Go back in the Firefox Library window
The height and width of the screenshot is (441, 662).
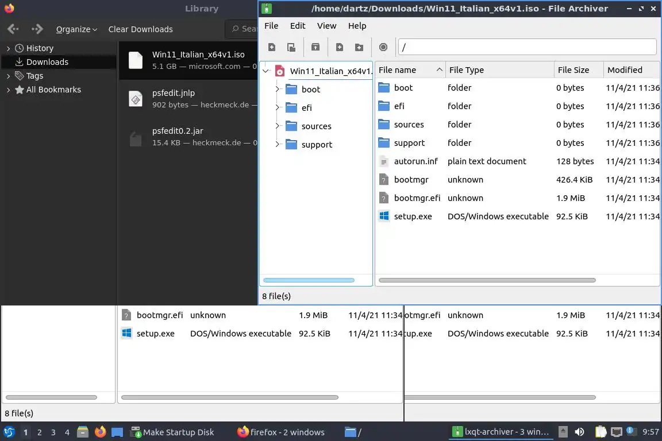(x=13, y=29)
